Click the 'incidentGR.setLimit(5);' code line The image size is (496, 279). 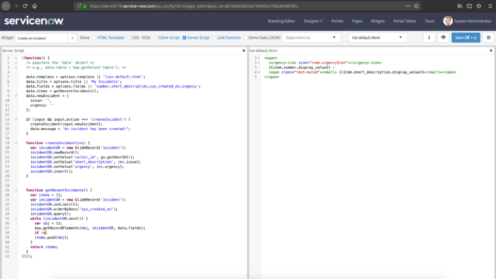click(54, 205)
